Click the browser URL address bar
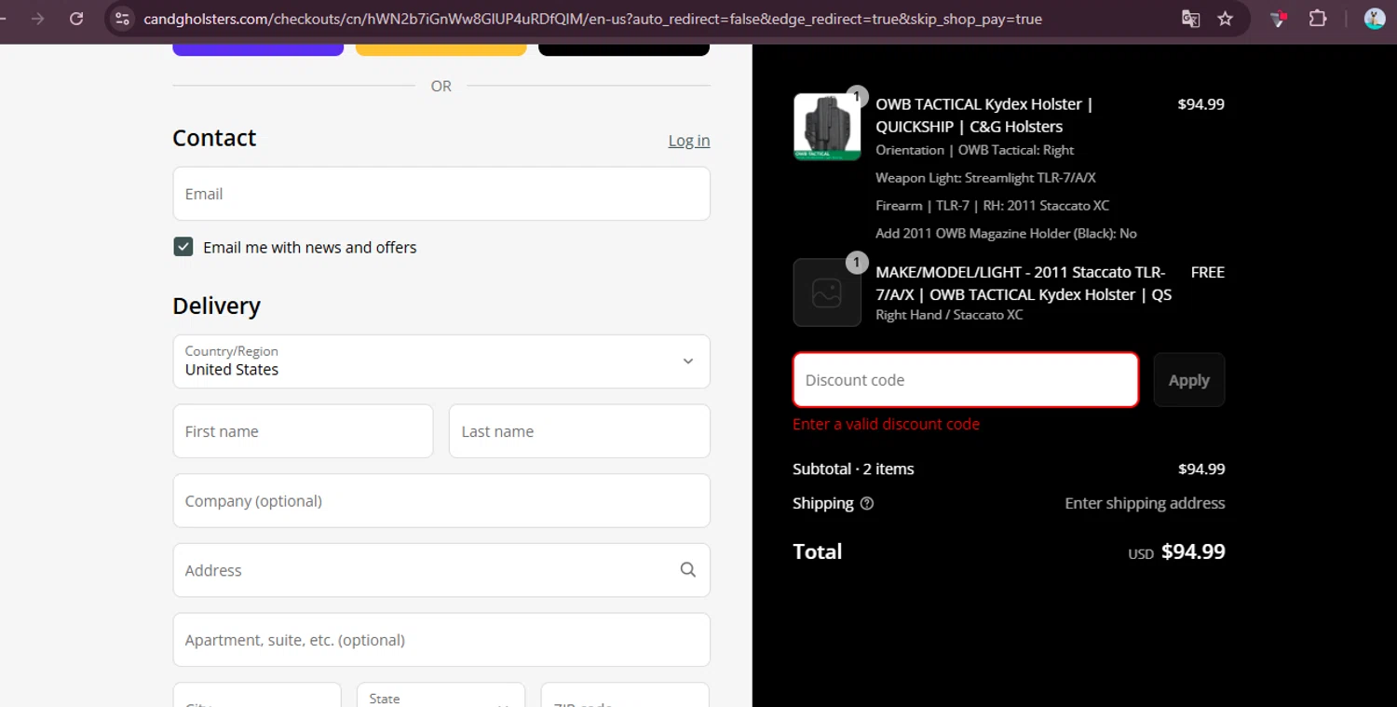 pos(592,19)
